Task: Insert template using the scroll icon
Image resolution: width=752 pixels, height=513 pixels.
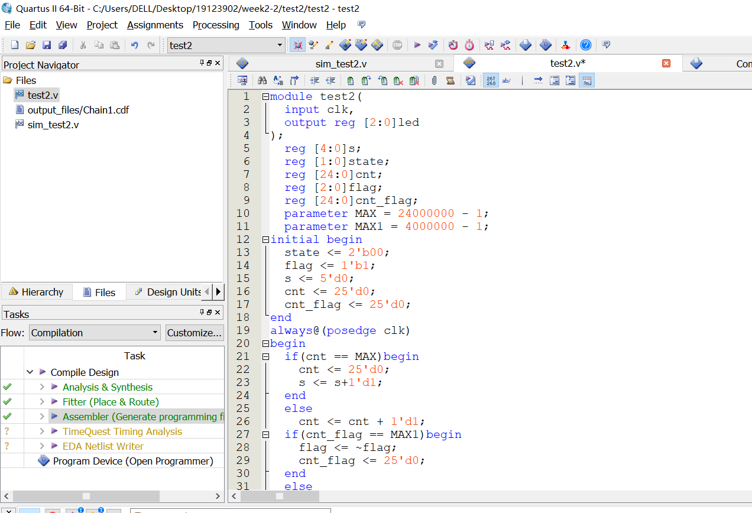Action: click(x=450, y=80)
